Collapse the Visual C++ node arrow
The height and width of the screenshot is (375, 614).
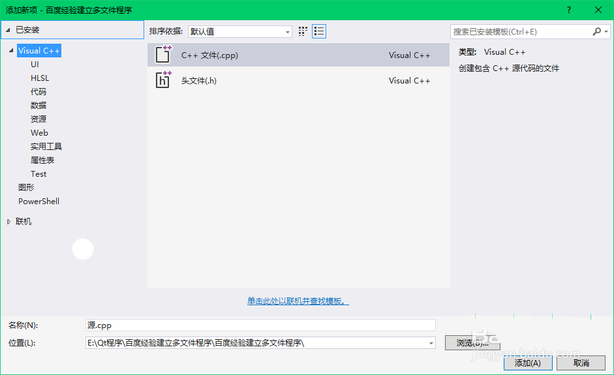[11, 50]
